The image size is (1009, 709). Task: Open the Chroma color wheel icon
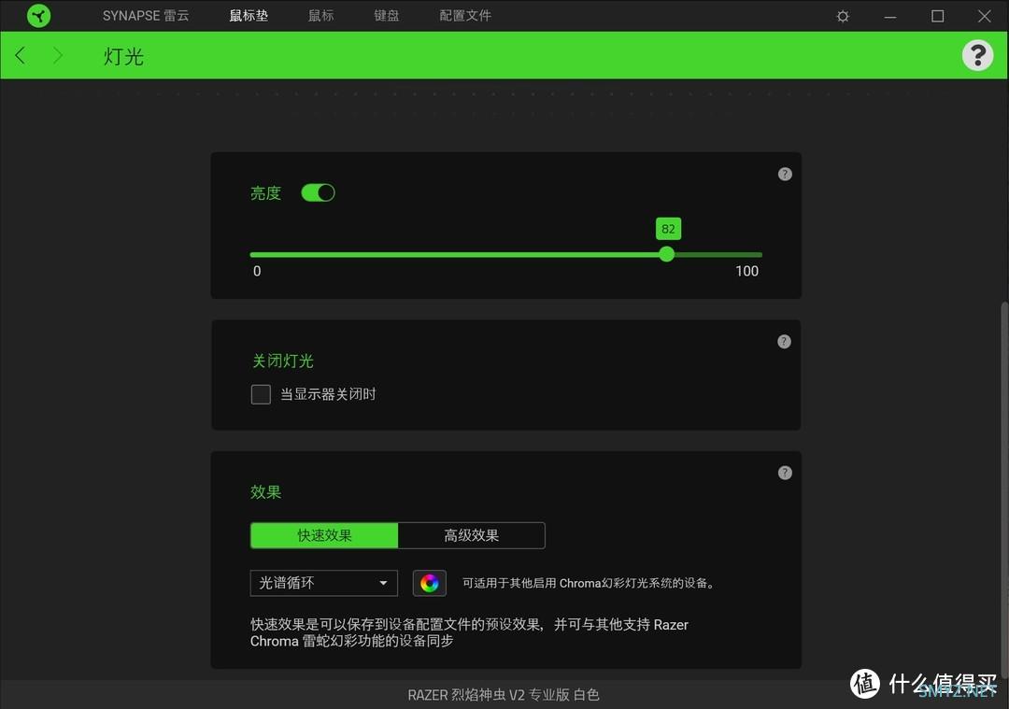click(x=429, y=584)
